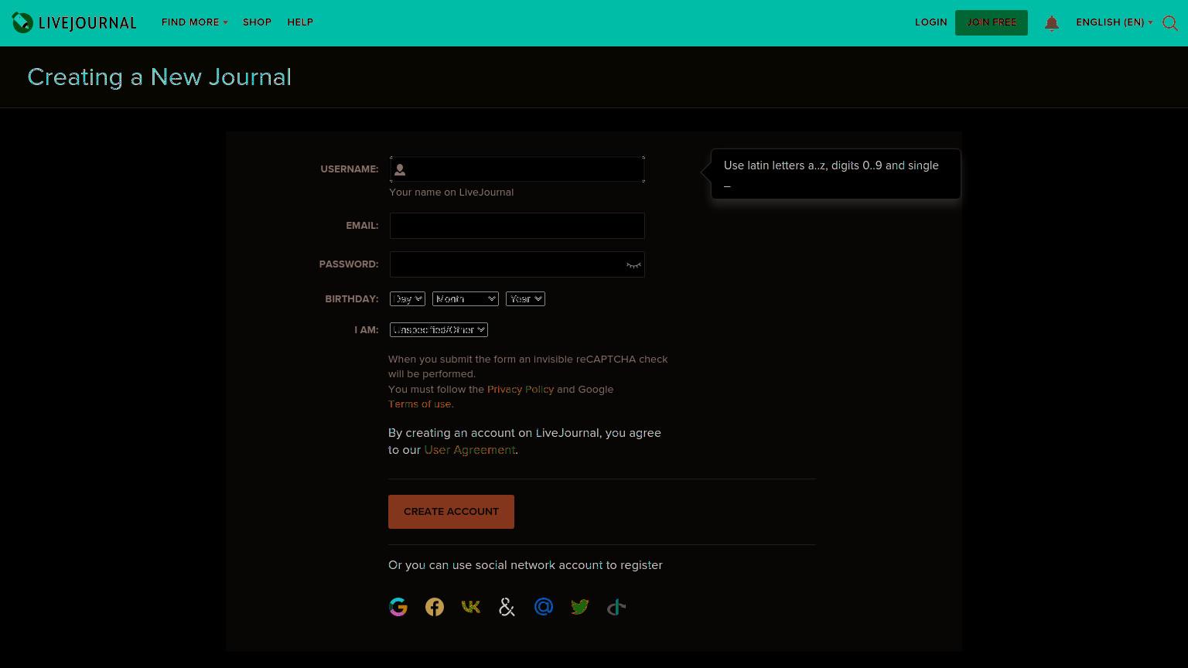
Task: Register with Facebook account icon
Action: (435, 607)
